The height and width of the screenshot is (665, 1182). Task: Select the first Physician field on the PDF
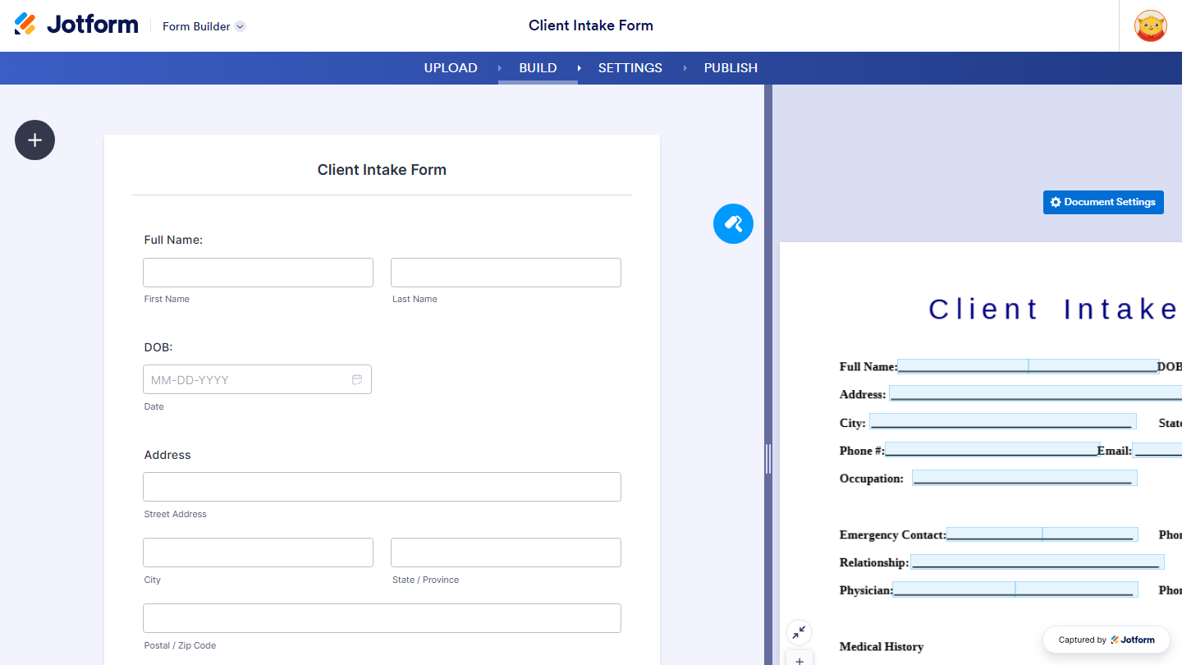[954, 589]
